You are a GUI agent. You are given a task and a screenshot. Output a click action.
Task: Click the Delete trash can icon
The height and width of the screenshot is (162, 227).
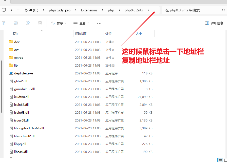pyautogui.click(x=40, y=23)
